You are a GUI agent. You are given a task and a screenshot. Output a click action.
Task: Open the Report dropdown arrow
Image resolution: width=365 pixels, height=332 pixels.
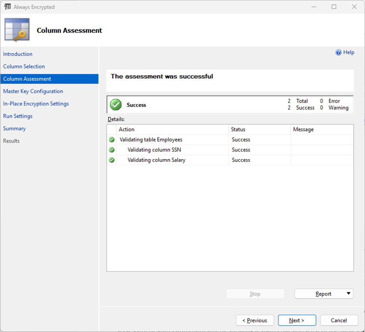[x=348, y=293]
